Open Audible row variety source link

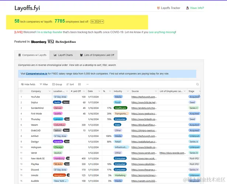click(144, 181)
